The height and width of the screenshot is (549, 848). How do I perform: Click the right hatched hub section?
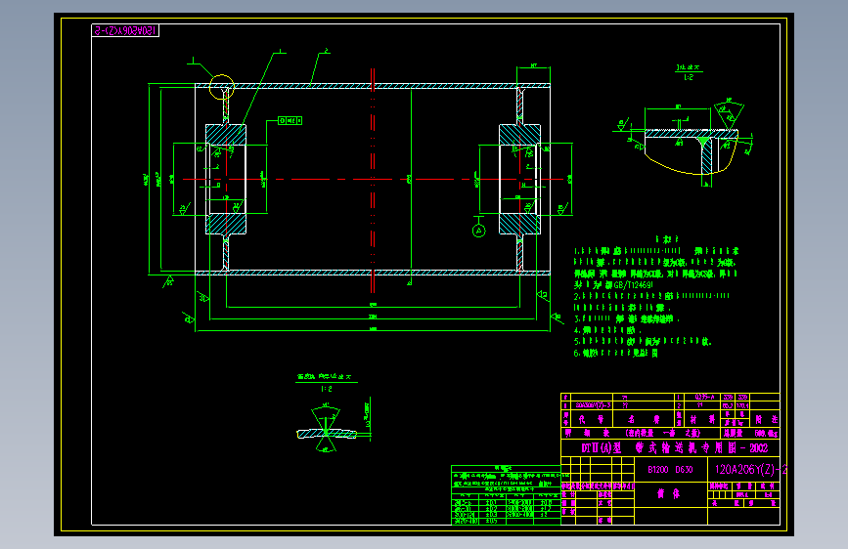519,180
